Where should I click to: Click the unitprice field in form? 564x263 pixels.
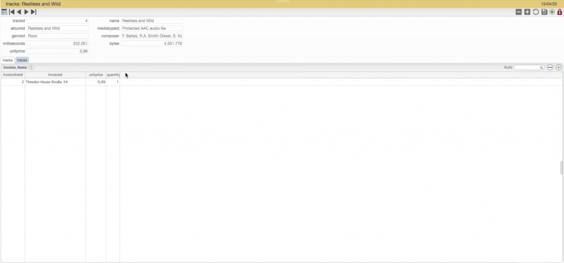(x=57, y=51)
